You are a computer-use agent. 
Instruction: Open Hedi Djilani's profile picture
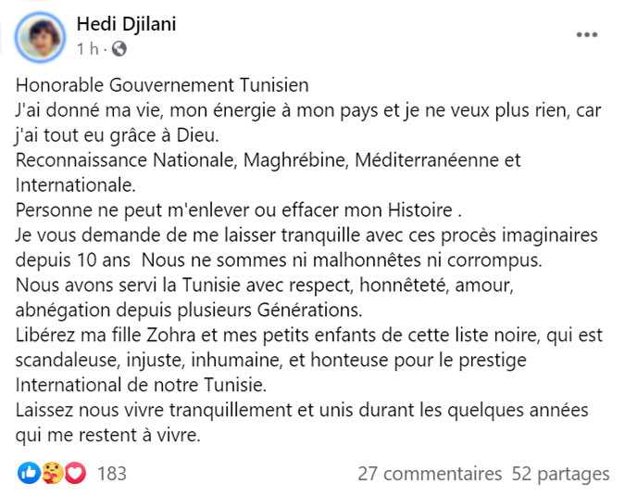coord(40,37)
